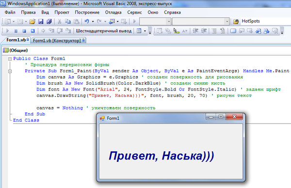The width and height of the screenshot is (291, 188).
Task: Open the Правка menu
Action: click(28, 13)
